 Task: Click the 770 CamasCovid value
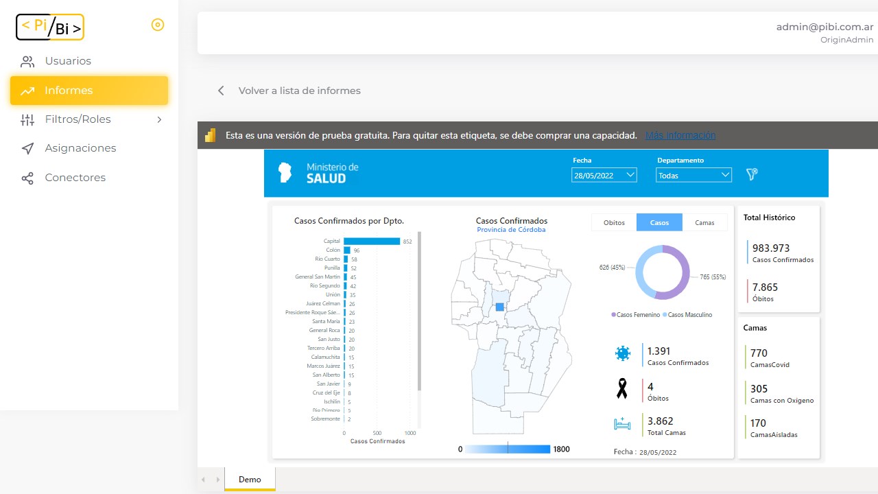[759, 353]
